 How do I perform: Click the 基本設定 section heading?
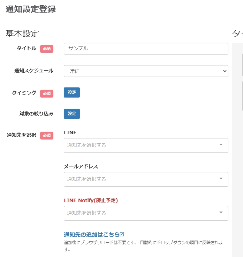(22, 34)
